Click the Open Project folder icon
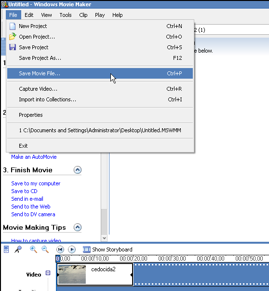Viewport: 269px width, 291px height. click(x=13, y=37)
